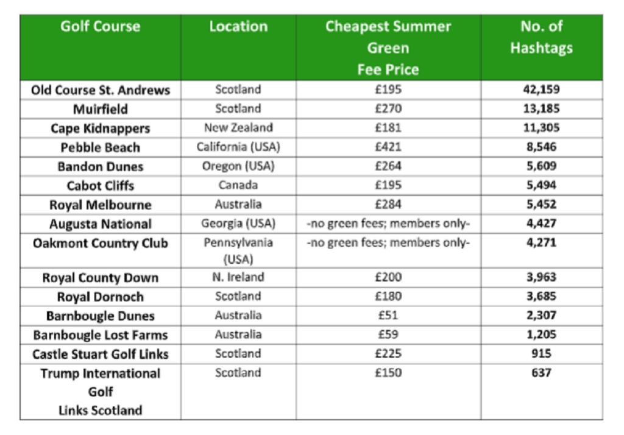Select Barnbougle Dunes' £51 fee cell
This screenshot has height=435, width=624.
388,315
